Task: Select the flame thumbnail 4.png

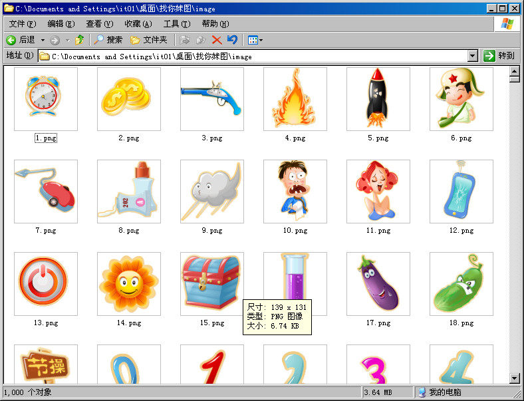Action: tap(295, 99)
